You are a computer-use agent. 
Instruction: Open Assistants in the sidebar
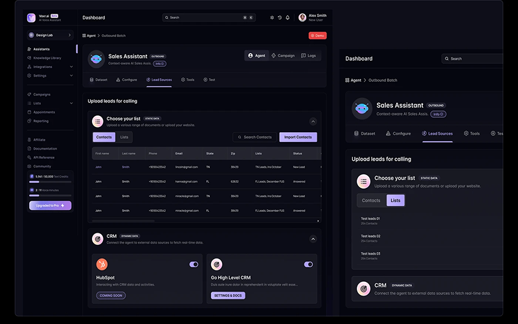click(41, 49)
